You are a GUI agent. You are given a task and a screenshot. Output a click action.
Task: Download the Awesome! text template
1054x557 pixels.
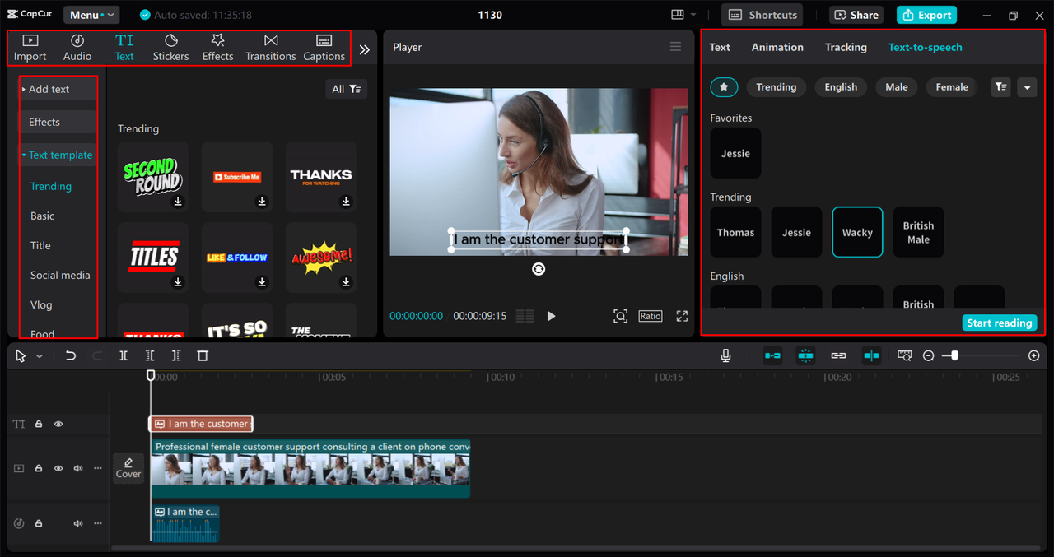coord(346,281)
